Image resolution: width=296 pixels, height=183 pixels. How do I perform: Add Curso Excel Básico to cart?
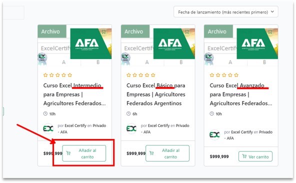click(x=167, y=153)
